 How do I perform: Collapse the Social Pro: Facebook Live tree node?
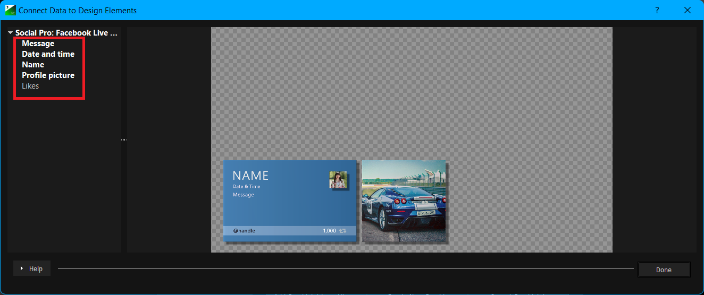coord(10,33)
